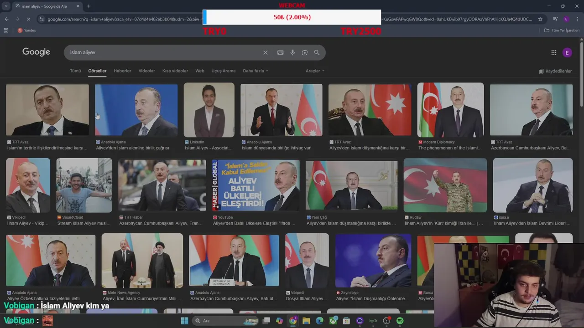This screenshot has height=328, width=584.
Task: Open Spotify from the taskbar
Action: point(400,321)
